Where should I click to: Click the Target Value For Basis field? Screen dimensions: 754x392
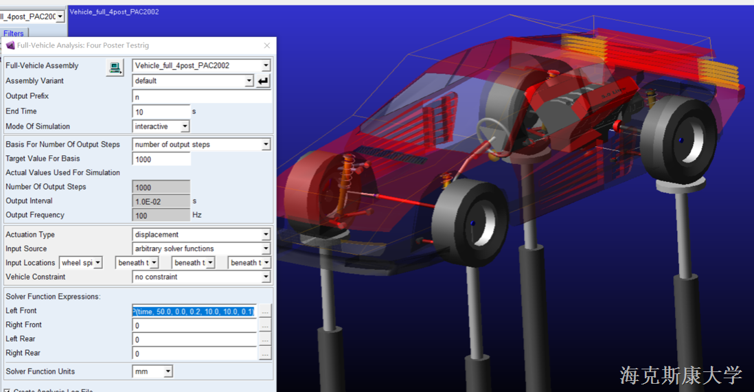pos(161,159)
